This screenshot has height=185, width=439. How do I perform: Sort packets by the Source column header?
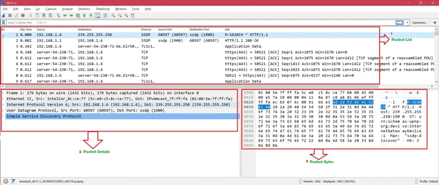pyautogui.click(x=41, y=29)
